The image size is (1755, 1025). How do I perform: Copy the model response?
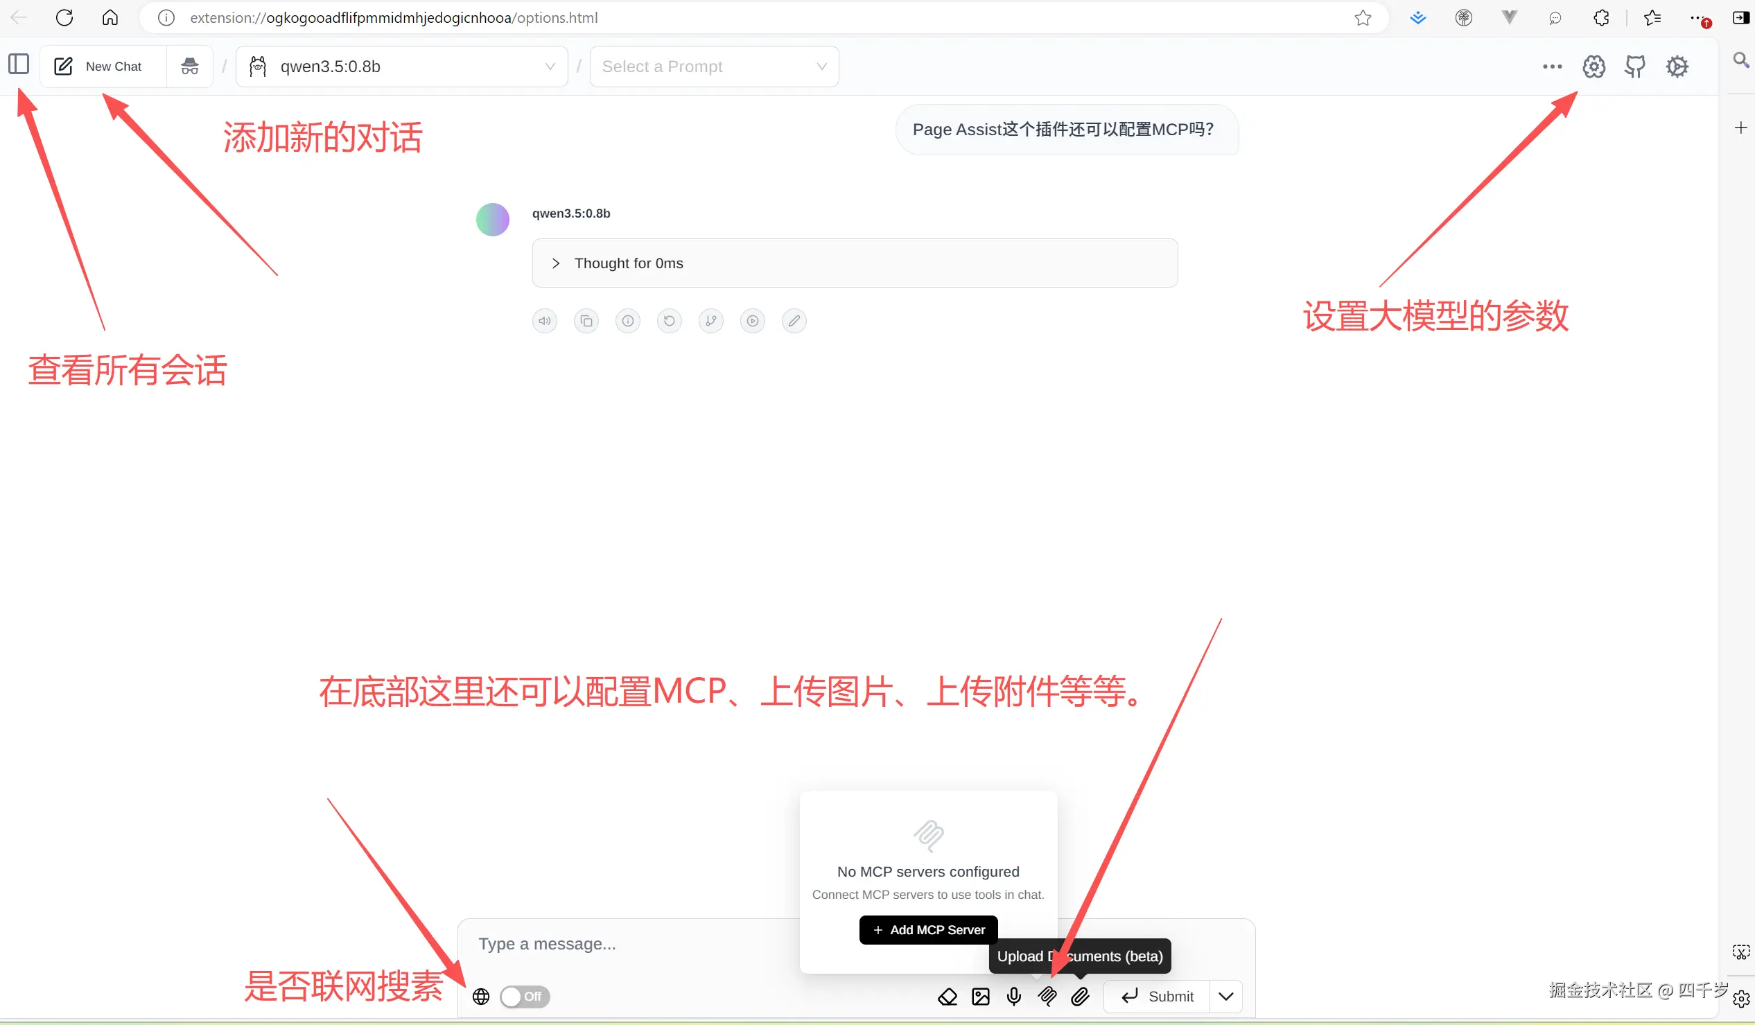(x=586, y=320)
